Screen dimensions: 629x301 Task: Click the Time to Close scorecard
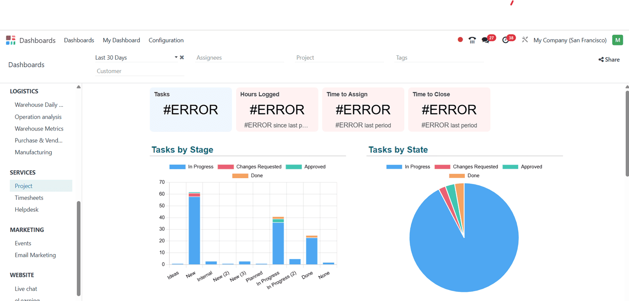pyautogui.click(x=449, y=109)
